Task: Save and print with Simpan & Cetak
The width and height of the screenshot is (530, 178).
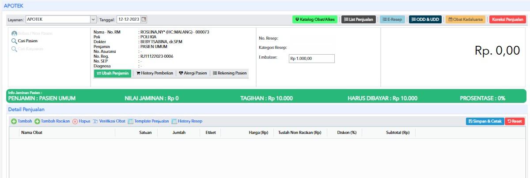Action: tap(485, 121)
